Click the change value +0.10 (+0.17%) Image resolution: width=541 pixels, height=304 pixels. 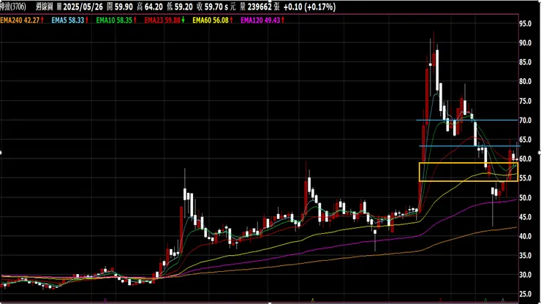309,7
